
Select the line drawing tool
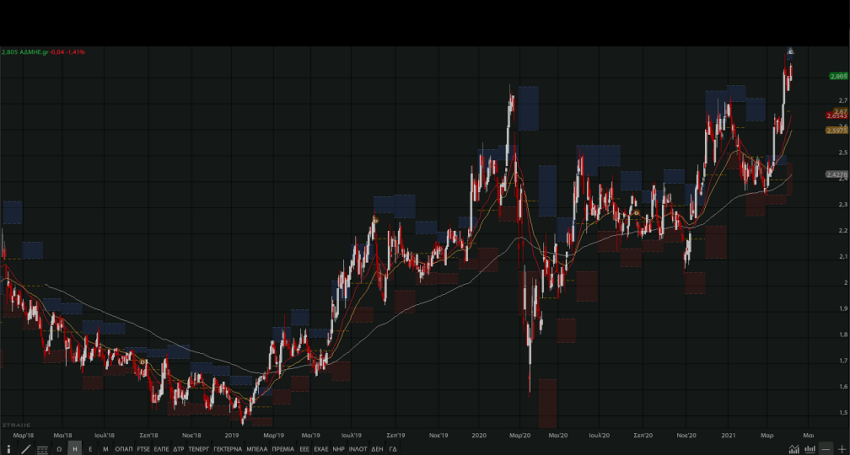click(x=25, y=449)
